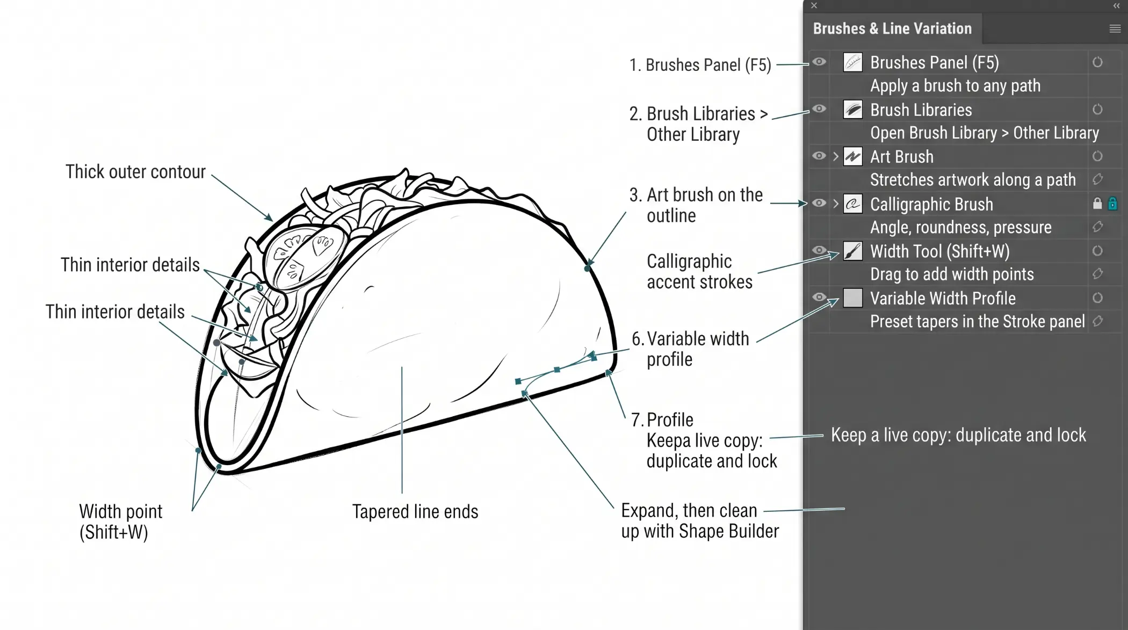Expand the Art Brush row chevron
Screen dimensions: 1128x630
pyautogui.click(x=835, y=157)
